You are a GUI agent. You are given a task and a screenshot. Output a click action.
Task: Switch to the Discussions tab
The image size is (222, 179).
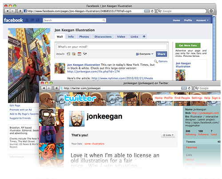point(103,36)
